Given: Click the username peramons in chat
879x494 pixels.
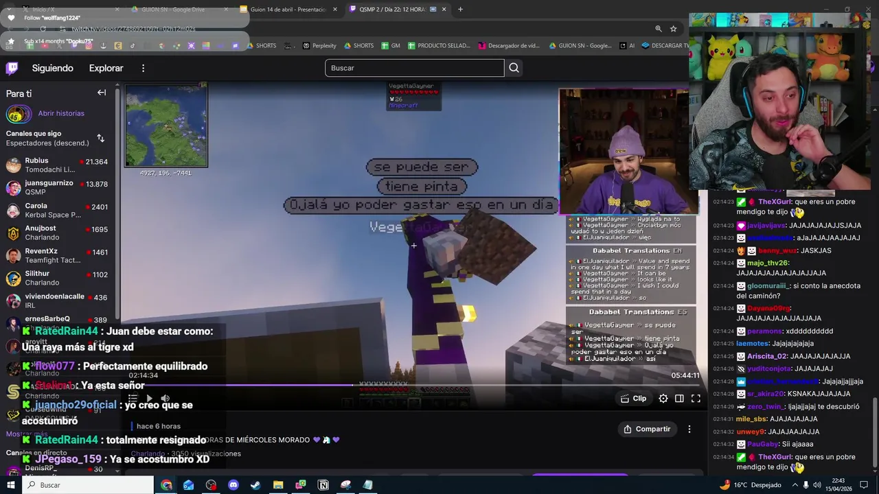Looking at the screenshot, I should coord(764,331).
